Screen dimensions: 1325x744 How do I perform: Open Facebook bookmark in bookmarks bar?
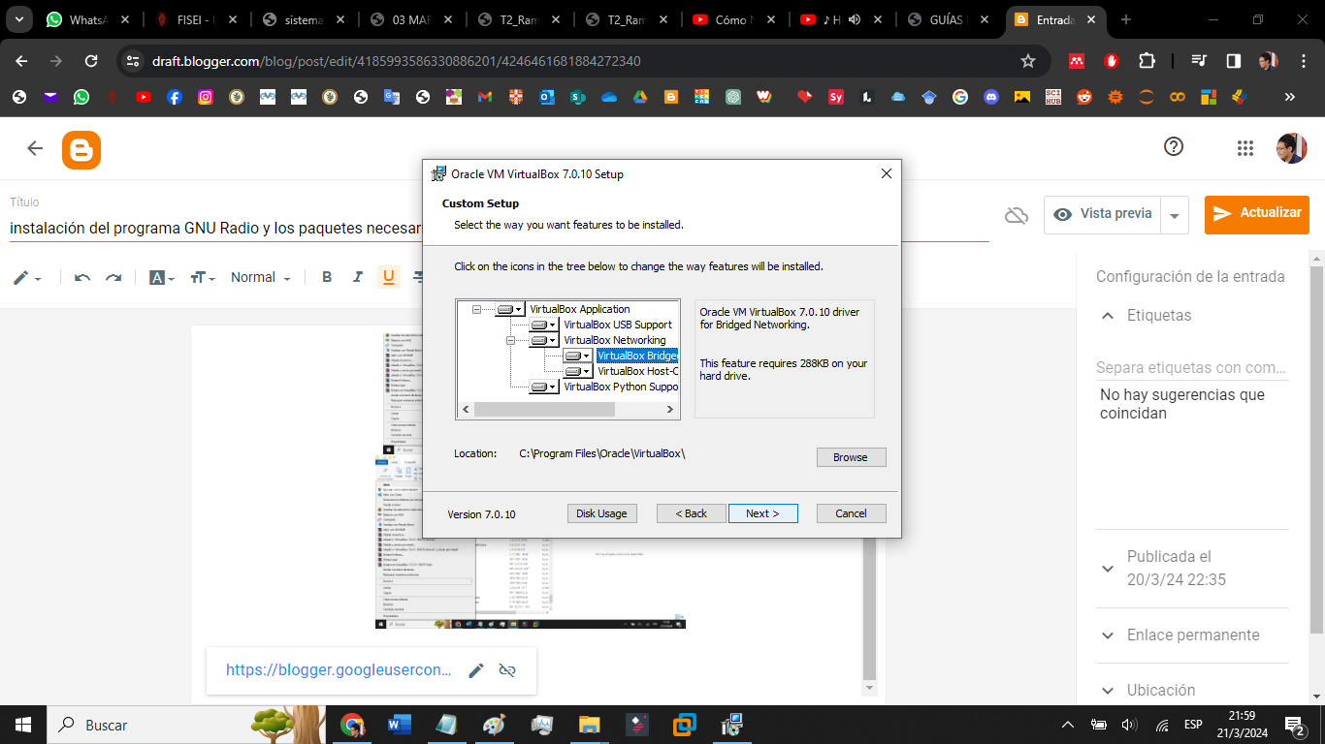point(175,97)
